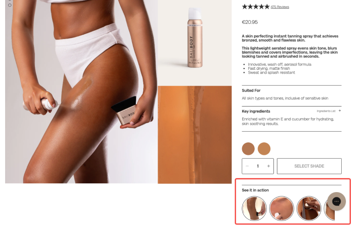The width and height of the screenshot is (351, 227).
Task: Open the orange tan texture swatch image
Action: click(195, 135)
